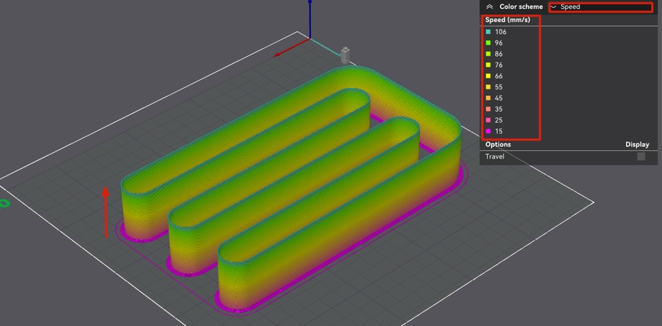
Task: Collapse the legend panel with double-chevron icon
Action: click(489, 7)
